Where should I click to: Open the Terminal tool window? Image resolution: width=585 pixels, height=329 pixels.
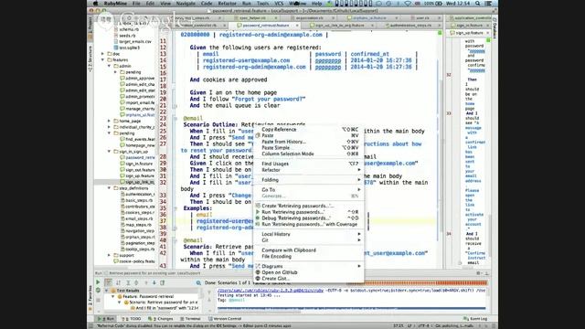(x=190, y=319)
